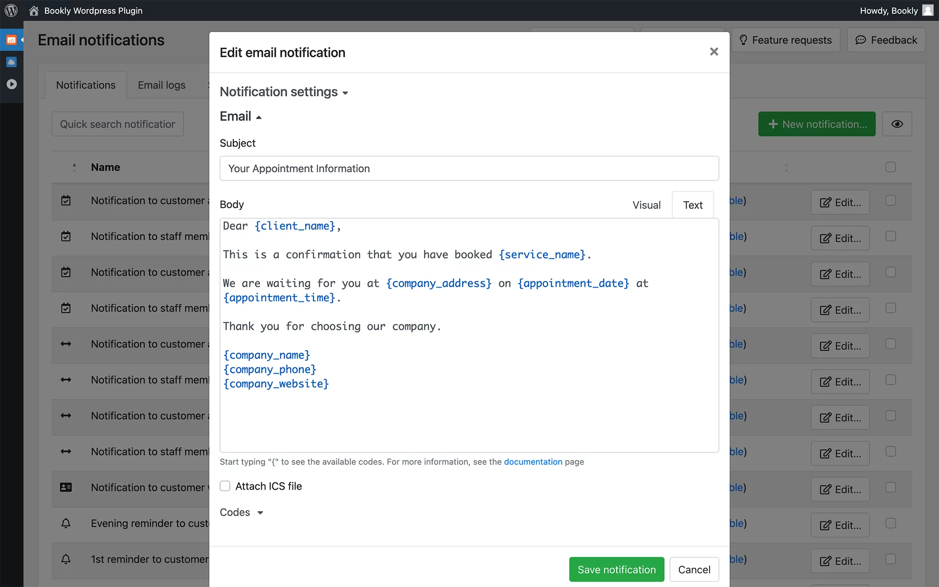The image size is (939, 587).
Task: Open the Feedback button
Action: [x=886, y=40]
